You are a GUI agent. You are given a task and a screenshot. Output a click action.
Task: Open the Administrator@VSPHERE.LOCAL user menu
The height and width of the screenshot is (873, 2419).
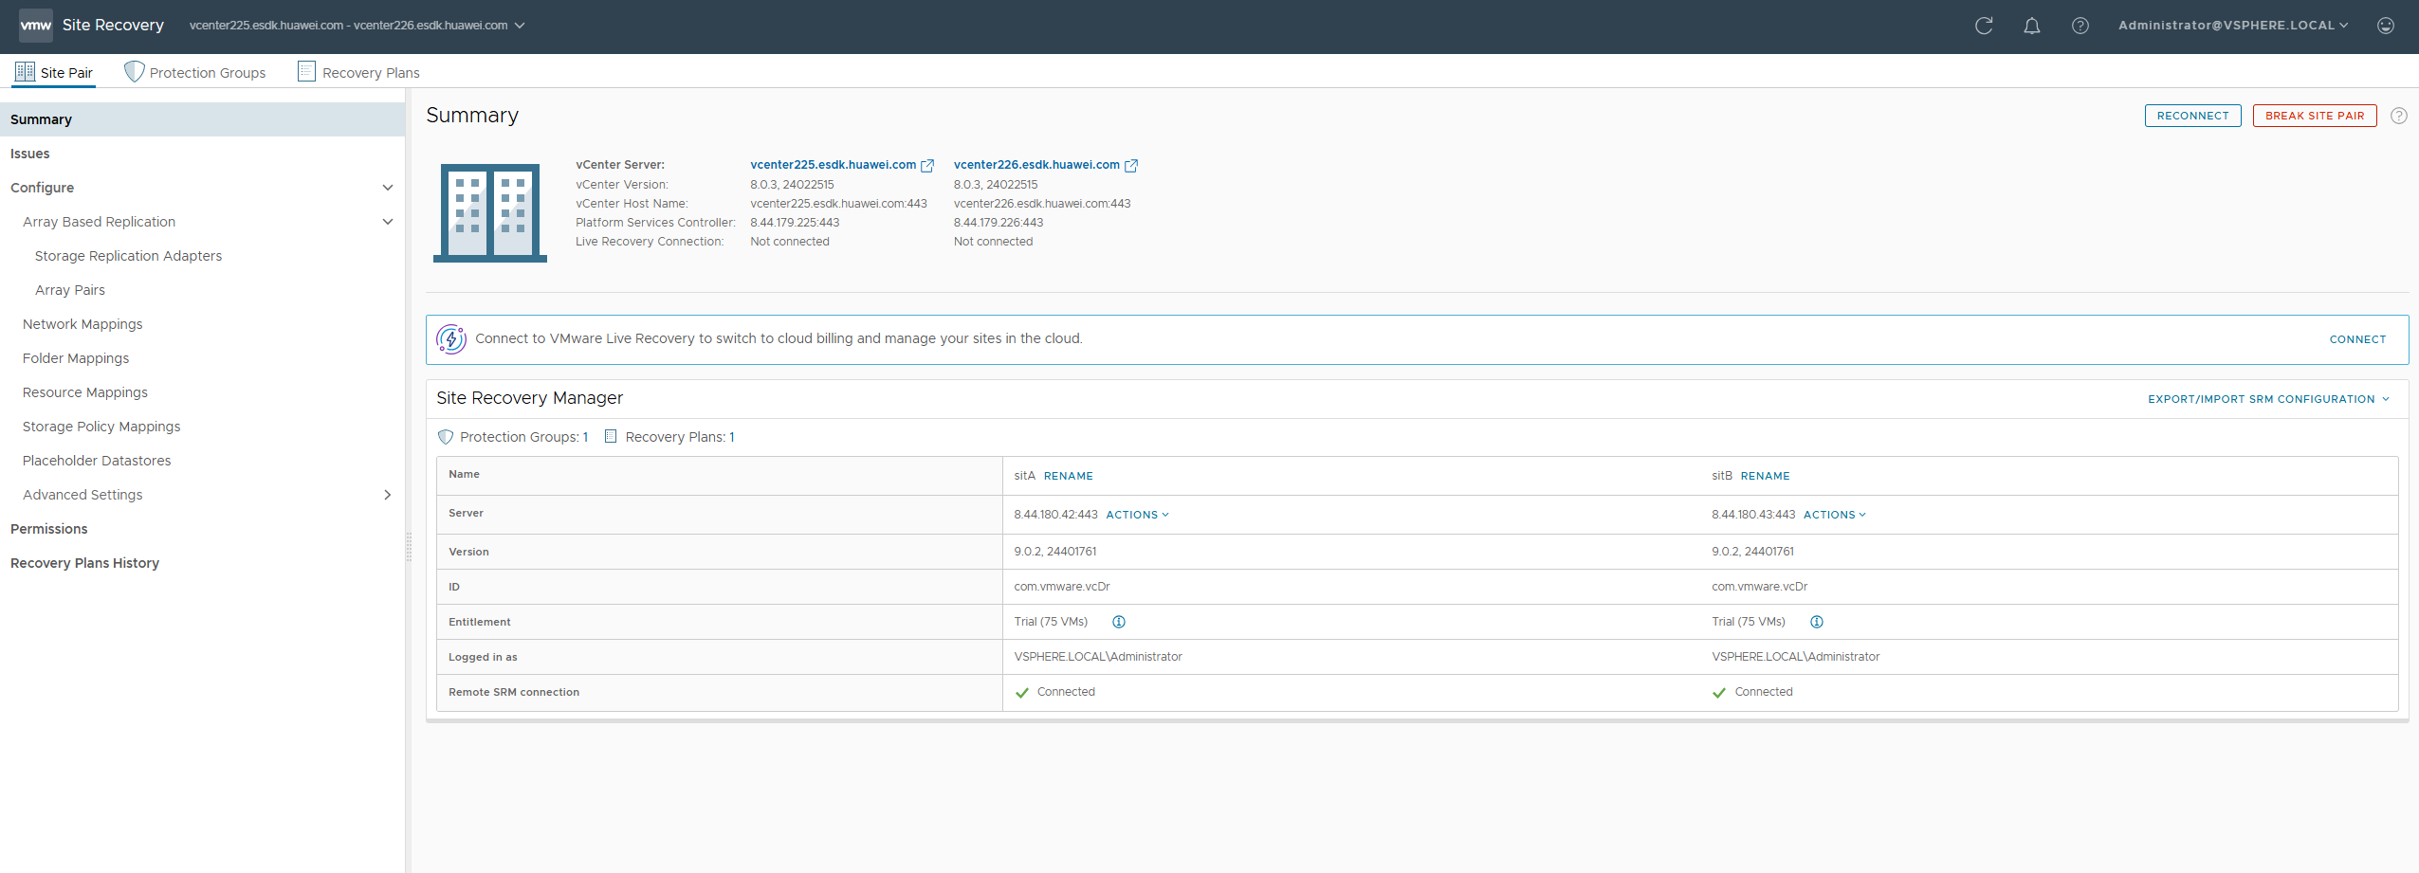2233,26
